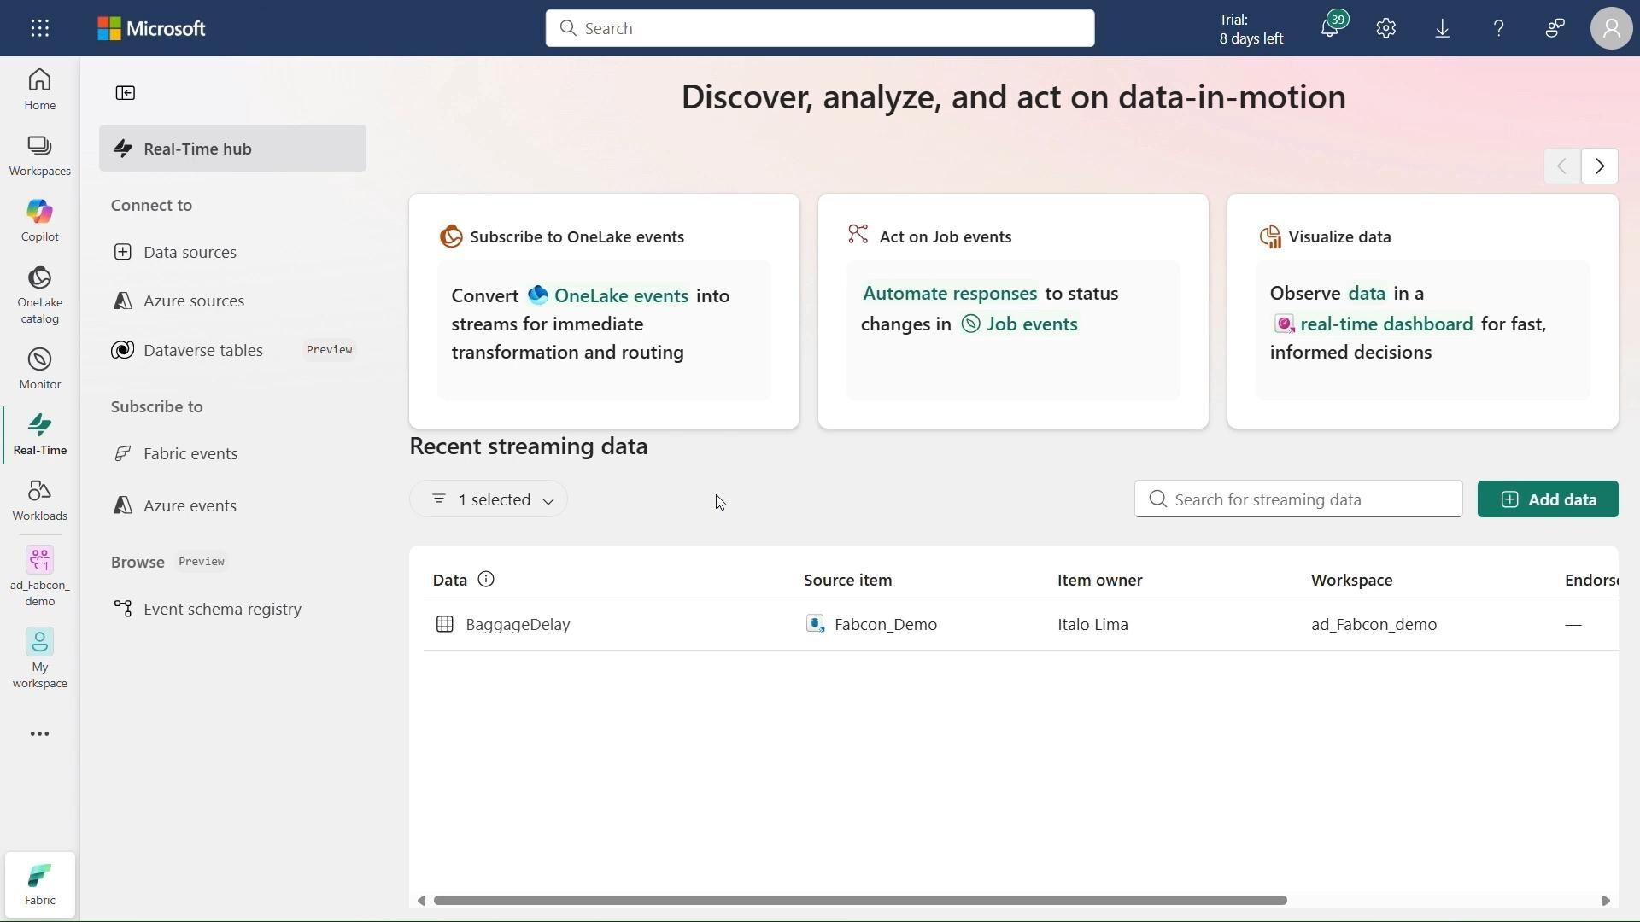Click the feedback people icon
The width and height of the screenshot is (1640, 922).
(1555, 28)
